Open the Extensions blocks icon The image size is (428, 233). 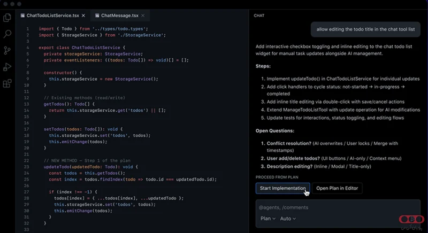pyautogui.click(x=7, y=83)
